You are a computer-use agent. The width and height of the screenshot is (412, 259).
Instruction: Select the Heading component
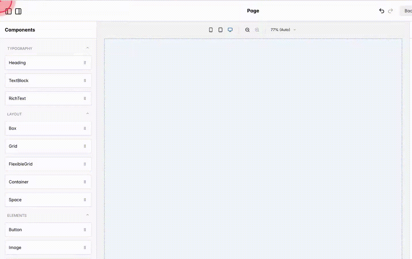[43, 63]
